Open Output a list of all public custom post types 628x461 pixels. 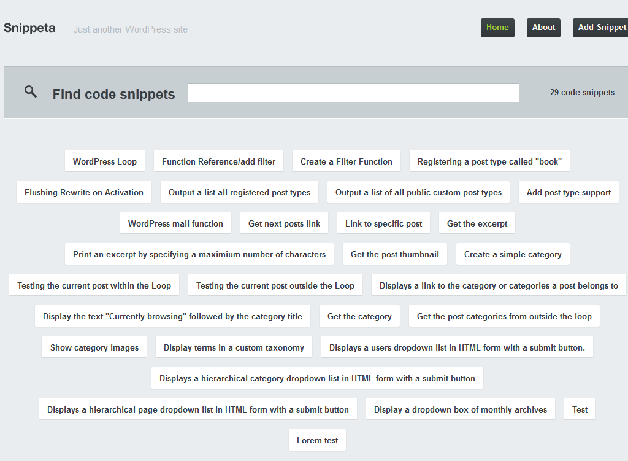coord(418,192)
